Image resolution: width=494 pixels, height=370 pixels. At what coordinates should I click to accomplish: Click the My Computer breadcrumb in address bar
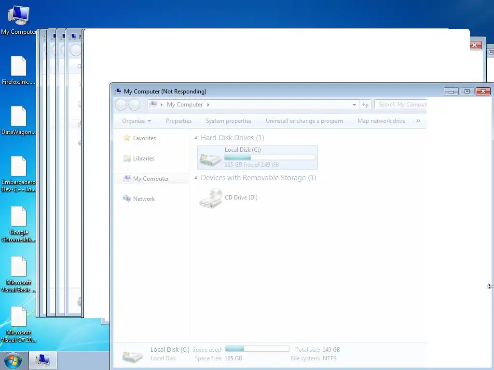pyautogui.click(x=185, y=105)
